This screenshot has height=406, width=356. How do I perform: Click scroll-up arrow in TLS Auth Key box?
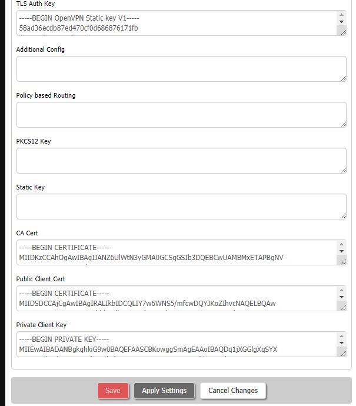pyautogui.click(x=341, y=15)
